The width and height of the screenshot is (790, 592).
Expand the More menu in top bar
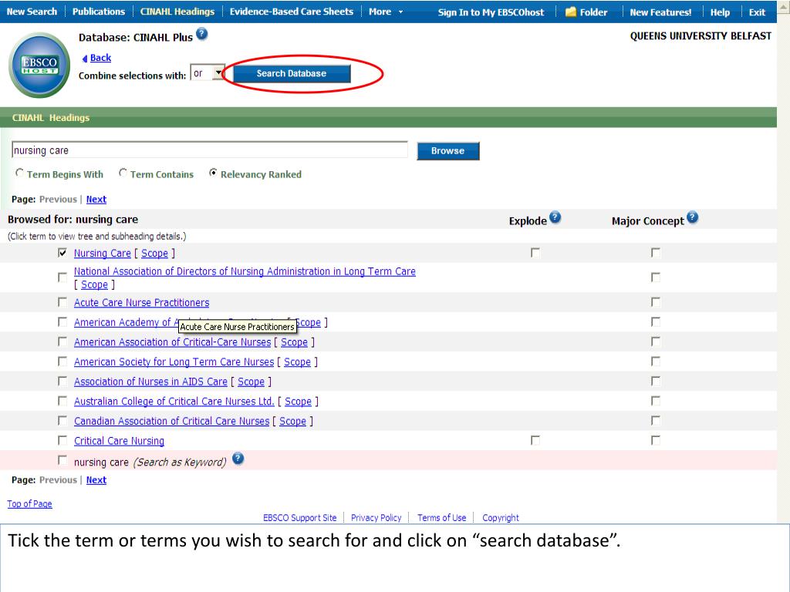tap(386, 12)
